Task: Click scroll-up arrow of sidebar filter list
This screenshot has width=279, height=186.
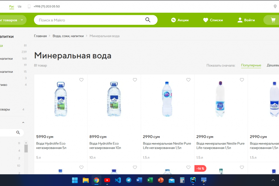Action: [x=26, y=143]
